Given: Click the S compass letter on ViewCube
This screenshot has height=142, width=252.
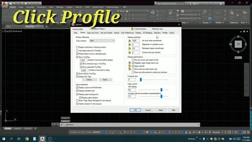Looking at the screenshot, I should tap(238, 52).
